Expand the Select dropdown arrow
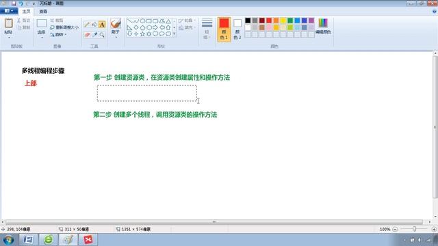This screenshot has width=438, height=246. [x=42, y=37]
